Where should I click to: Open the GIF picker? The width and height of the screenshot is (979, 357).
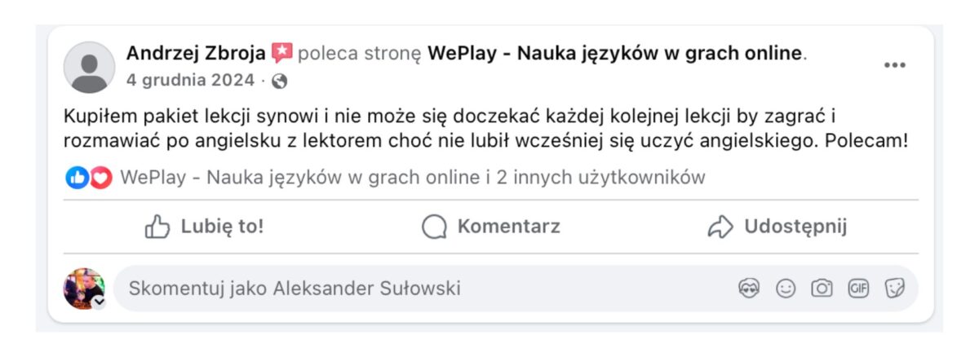click(x=858, y=289)
